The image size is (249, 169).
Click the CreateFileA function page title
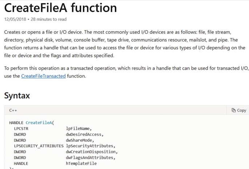point(61,8)
